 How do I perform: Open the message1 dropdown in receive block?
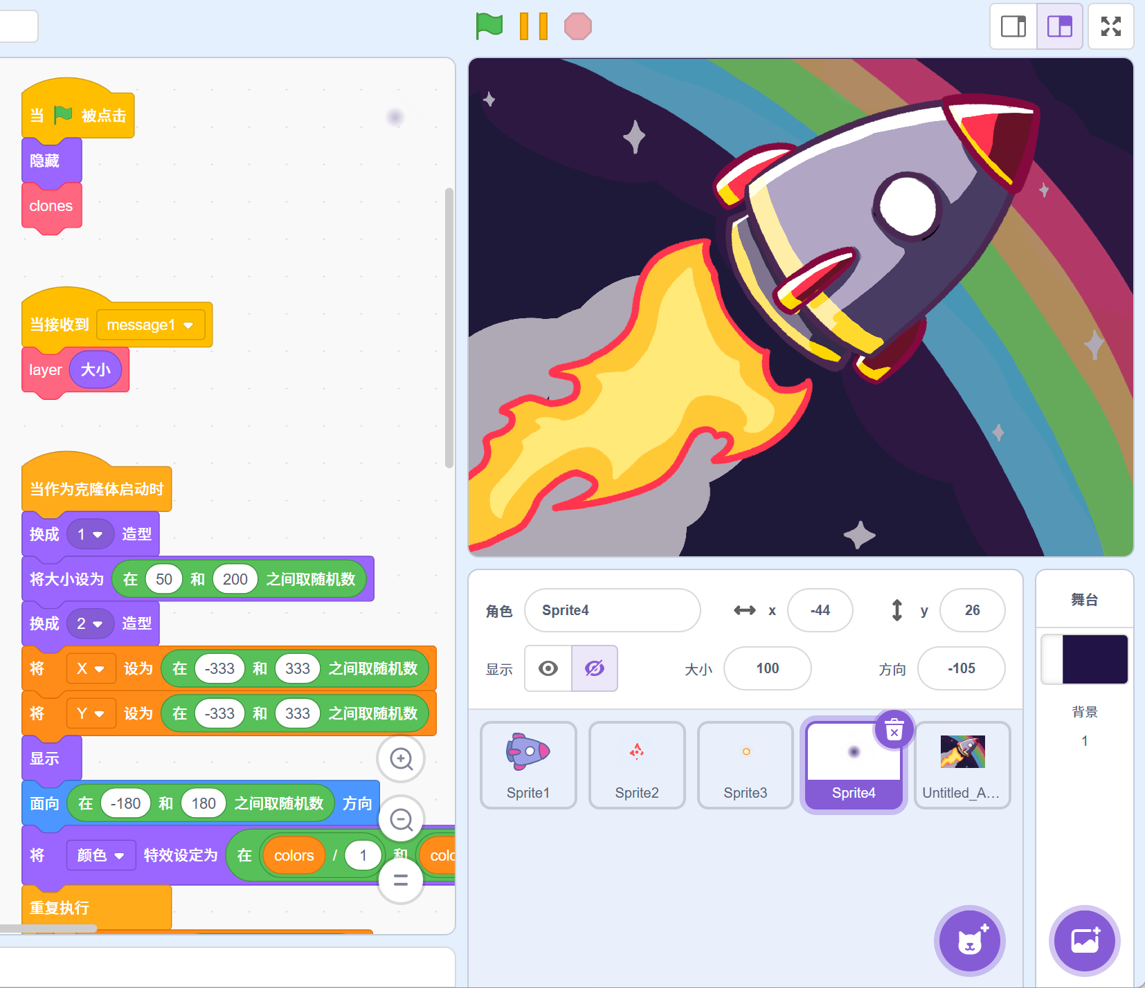[x=188, y=325]
